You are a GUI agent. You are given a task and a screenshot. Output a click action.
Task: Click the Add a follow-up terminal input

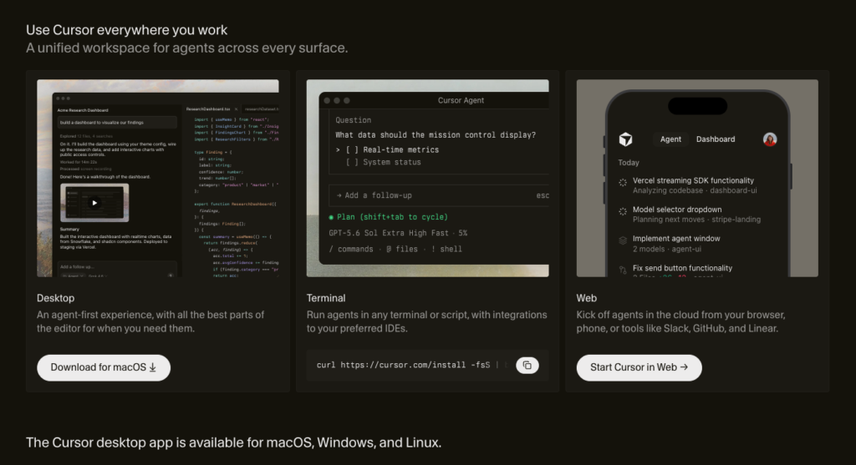[x=439, y=195]
